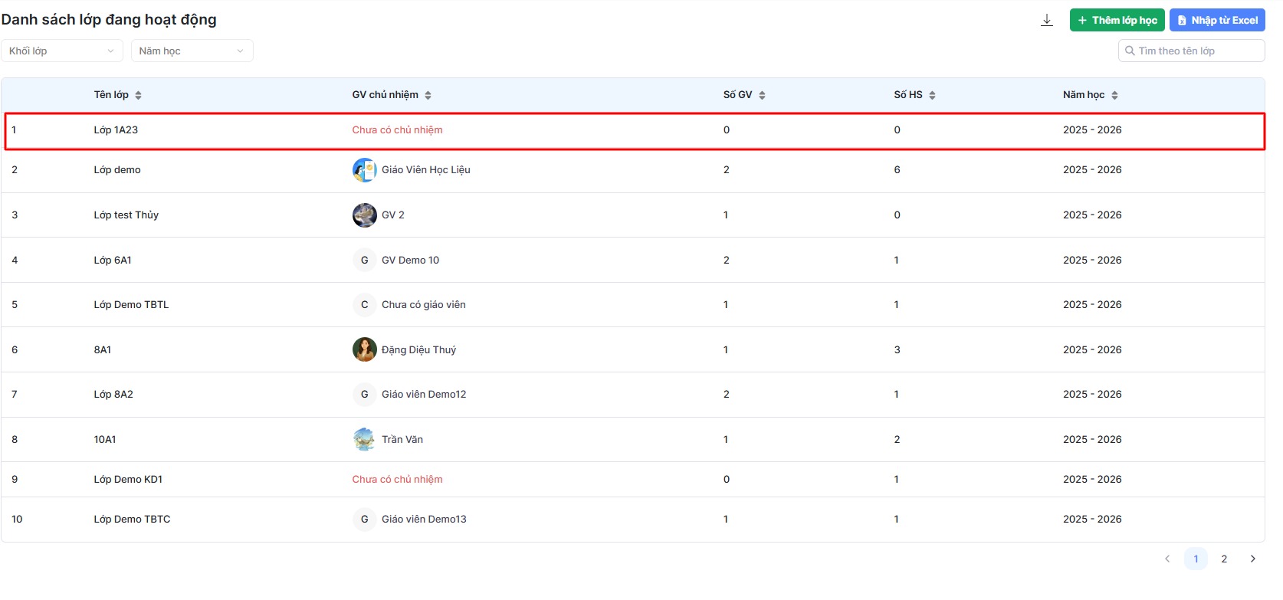Focus the Tìm theo tên lớp search field
1283x600 pixels.
(1196, 51)
